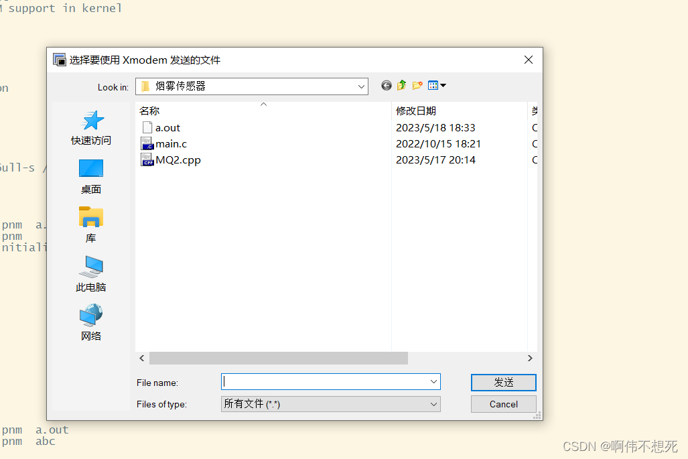This screenshot has width=688, height=459.
Task: Create a new folder
Action: coord(417,85)
